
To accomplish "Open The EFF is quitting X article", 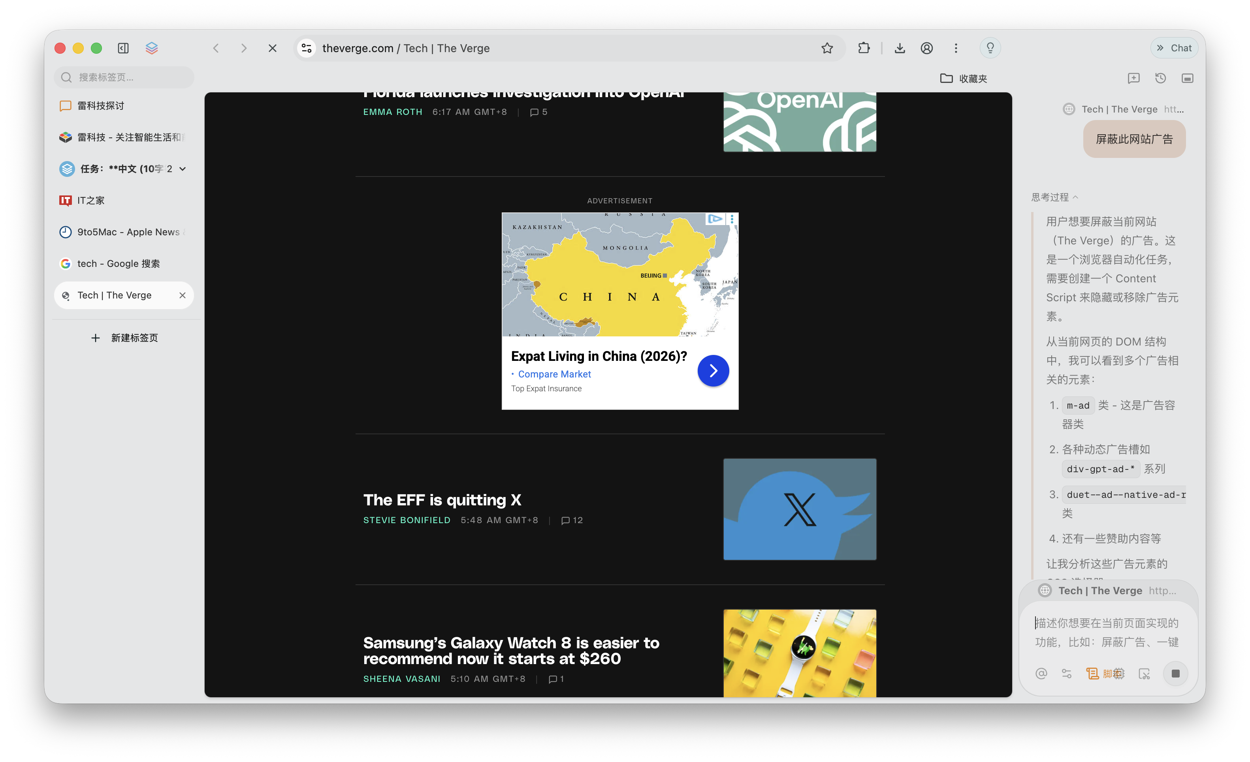I will (442, 500).
